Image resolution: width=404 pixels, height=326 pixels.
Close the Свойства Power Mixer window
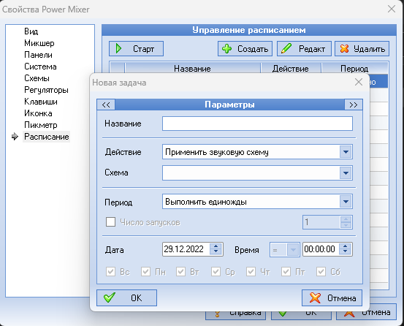tap(392, 9)
